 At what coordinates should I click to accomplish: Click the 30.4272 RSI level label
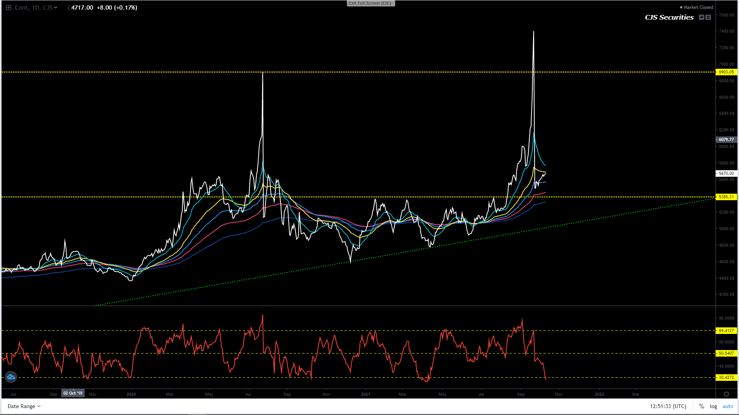pos(726,377)
